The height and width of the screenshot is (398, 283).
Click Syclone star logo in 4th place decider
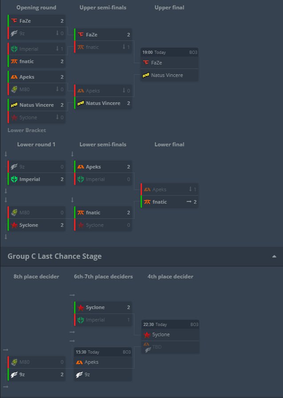pos(147,335)
